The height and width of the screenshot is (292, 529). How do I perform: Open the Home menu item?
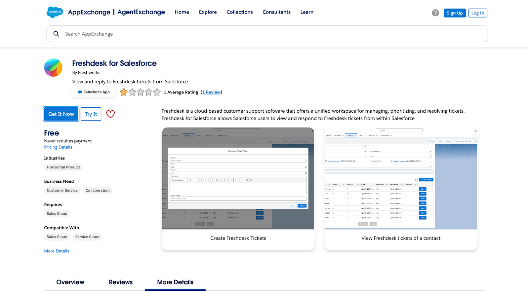click(182, 12)
